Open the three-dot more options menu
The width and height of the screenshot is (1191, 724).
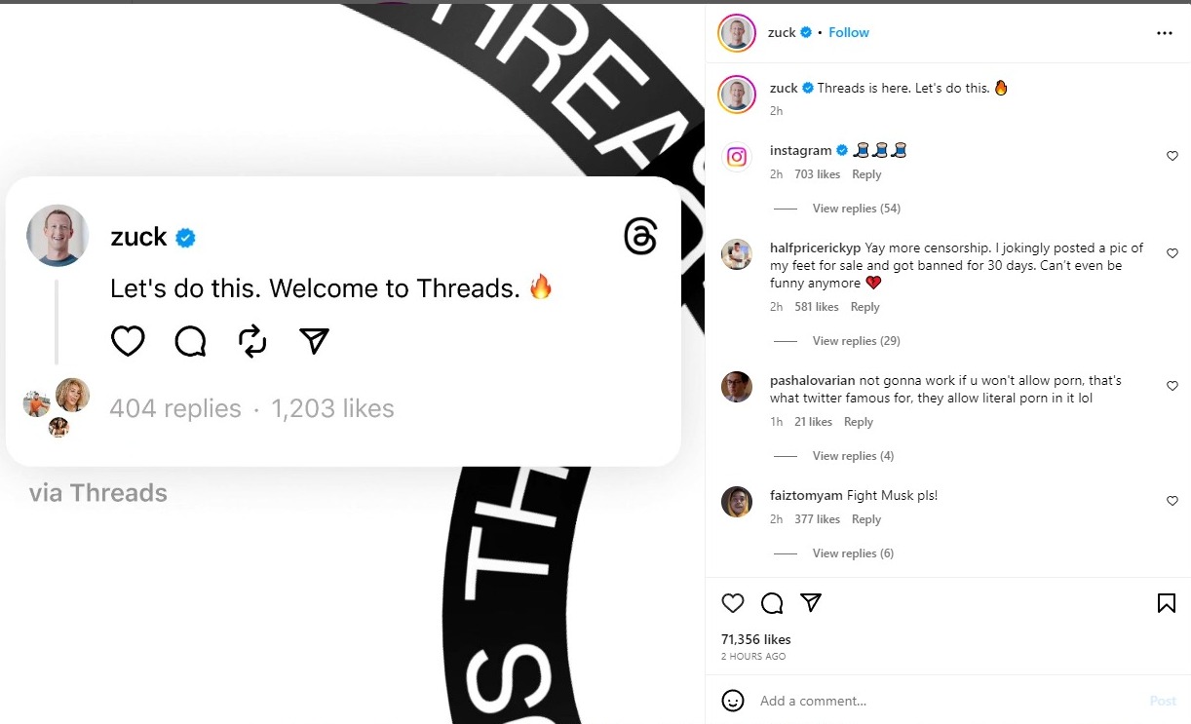coord(1165,33)
